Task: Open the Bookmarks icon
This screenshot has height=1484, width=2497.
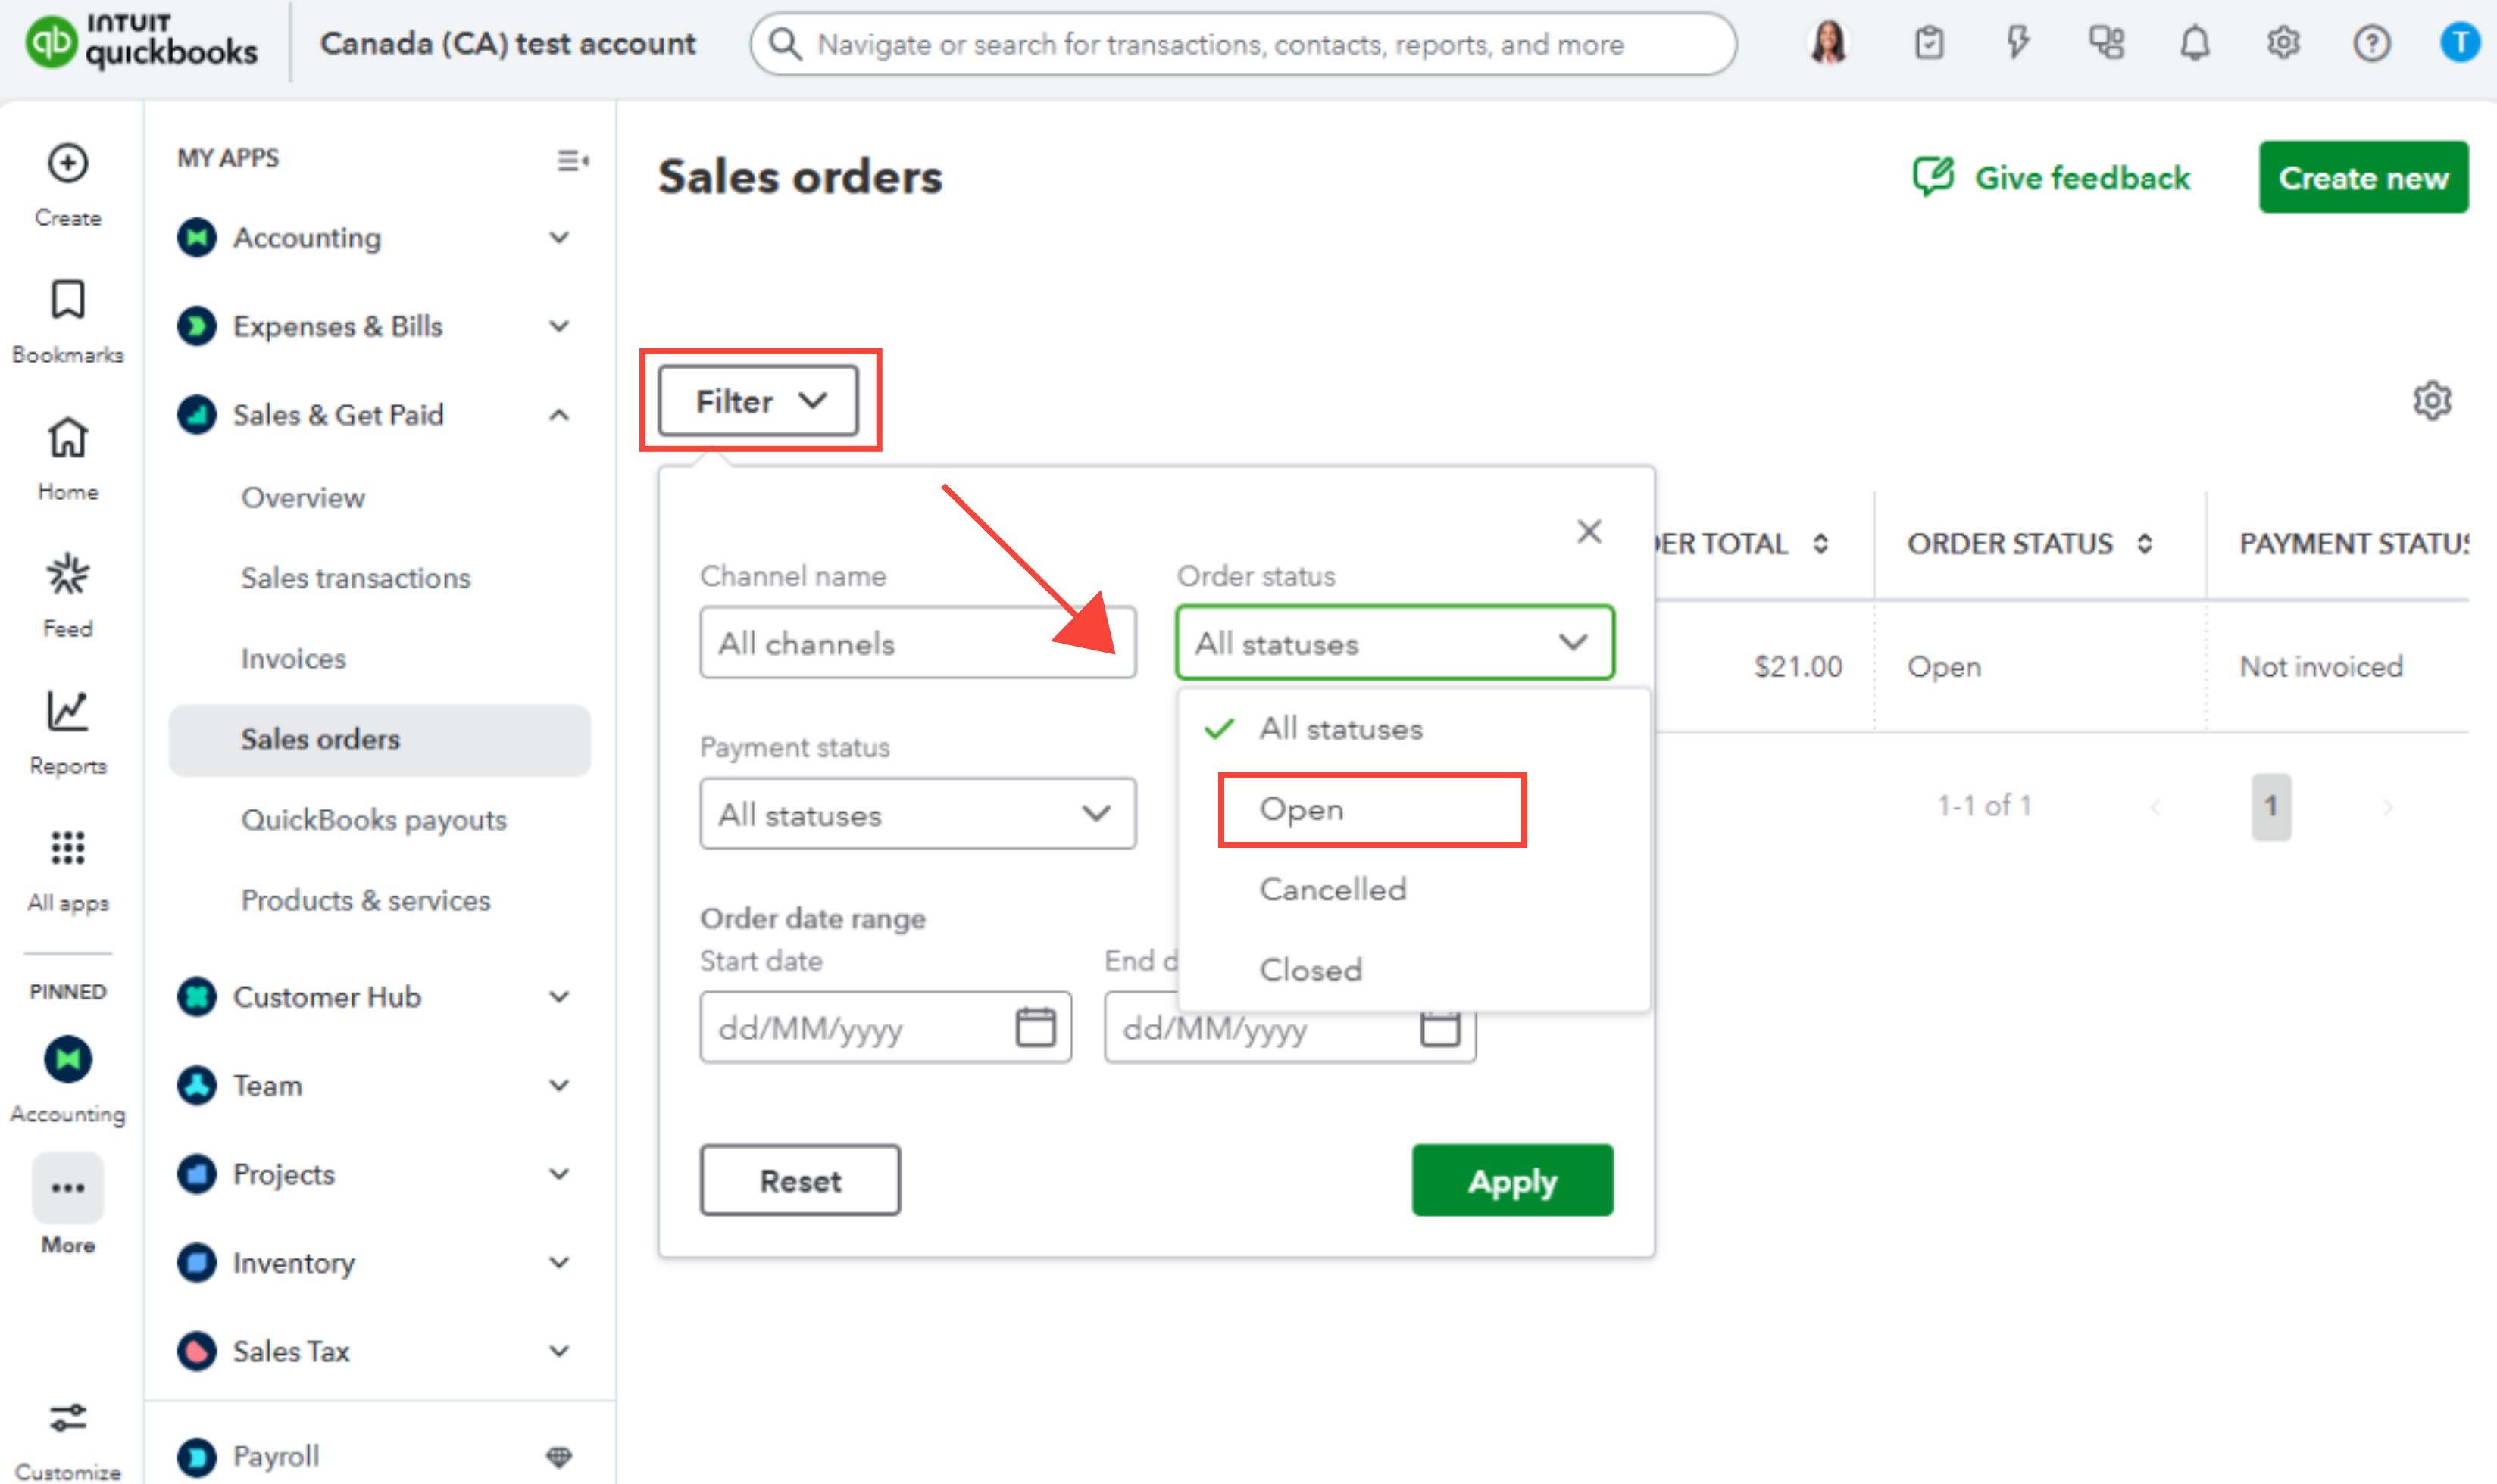Action: click(x=67, y=300)
